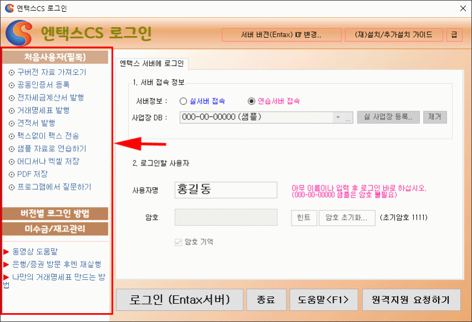Open 팩스없이 팩스 전송 link
The image size is (472, 322).
click(48, 135)
